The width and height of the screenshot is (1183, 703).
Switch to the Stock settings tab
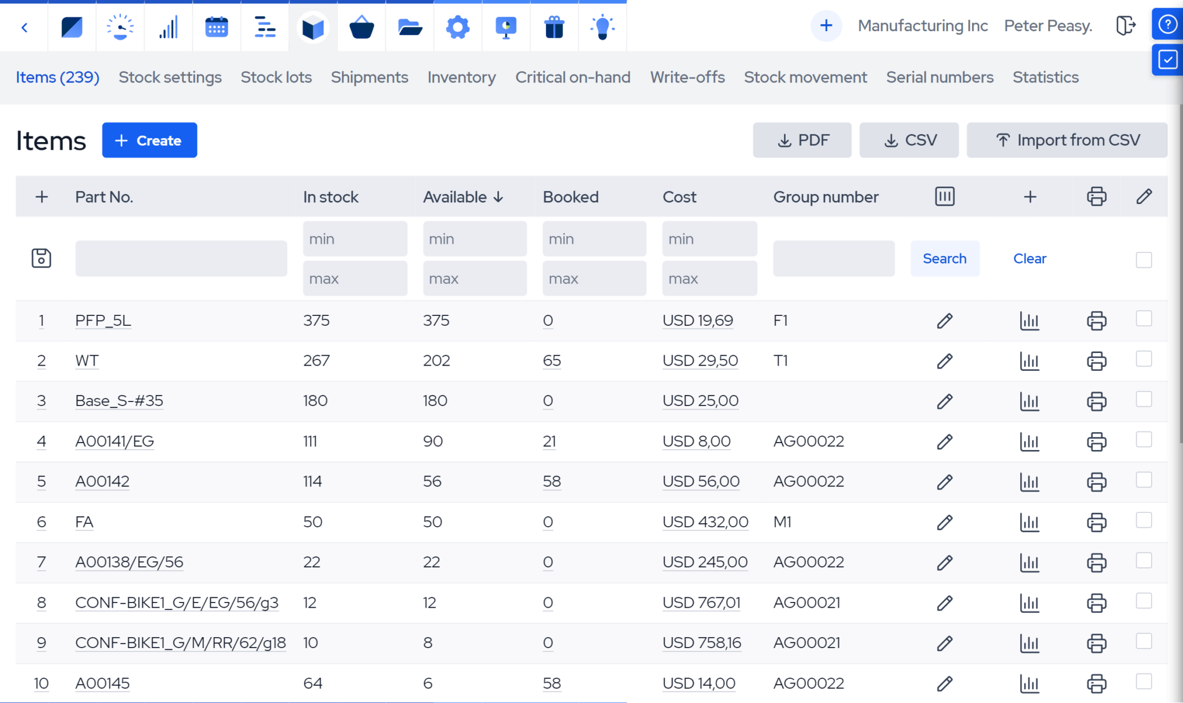[170, 77]
